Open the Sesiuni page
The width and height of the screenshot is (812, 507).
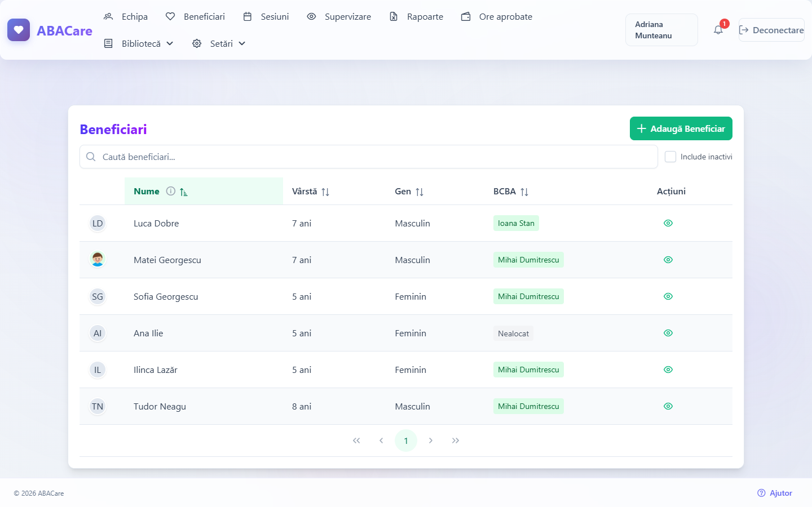(x=266, y=16)
